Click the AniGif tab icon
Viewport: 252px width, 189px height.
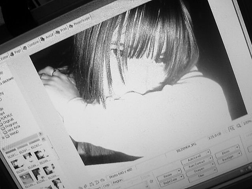[43, 39]
